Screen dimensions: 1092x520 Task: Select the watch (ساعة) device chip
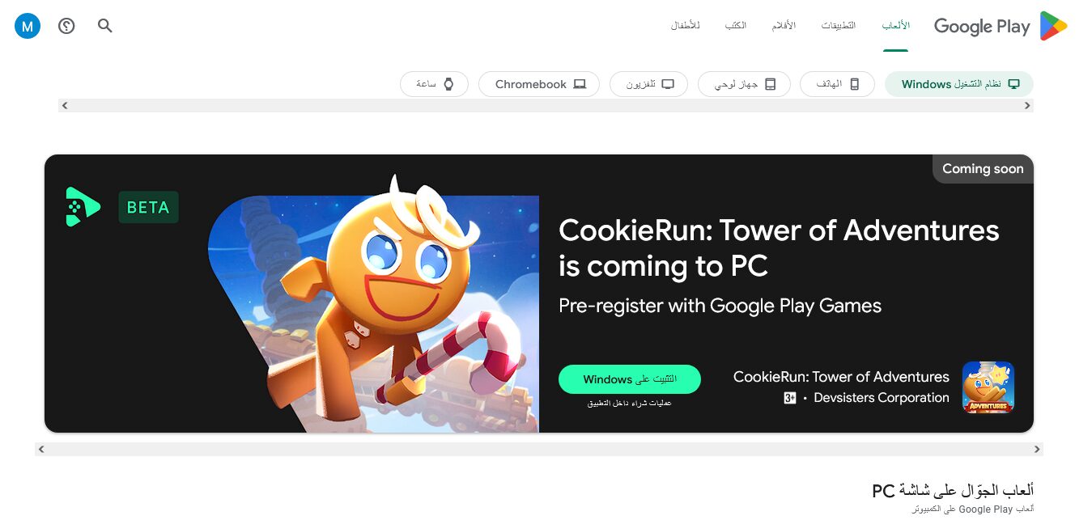click(434, 84)
